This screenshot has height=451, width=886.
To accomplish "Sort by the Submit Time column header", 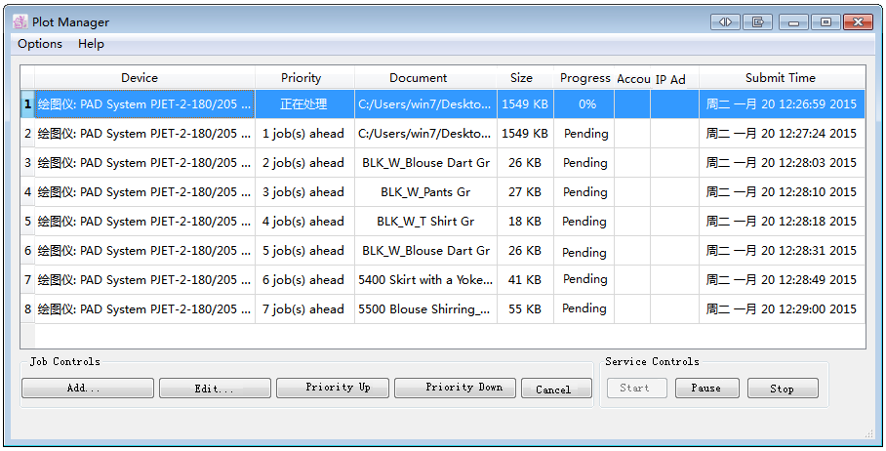I will pos(781,78).
